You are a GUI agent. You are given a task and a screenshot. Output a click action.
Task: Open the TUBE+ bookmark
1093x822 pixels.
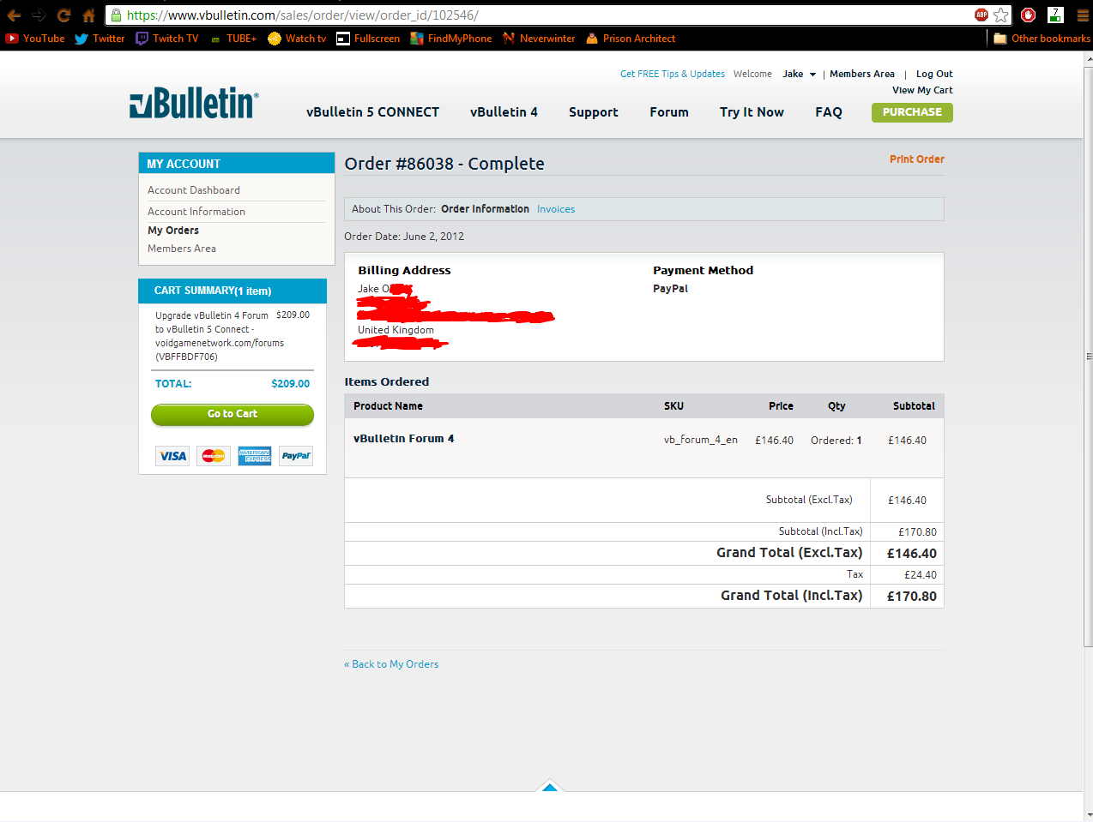233,39
